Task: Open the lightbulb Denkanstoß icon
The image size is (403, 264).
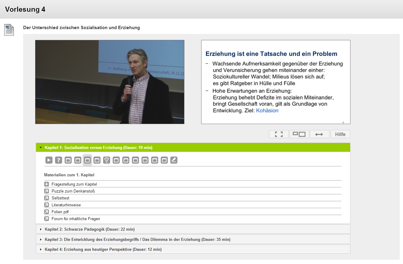Action: (x=107, y=160)
